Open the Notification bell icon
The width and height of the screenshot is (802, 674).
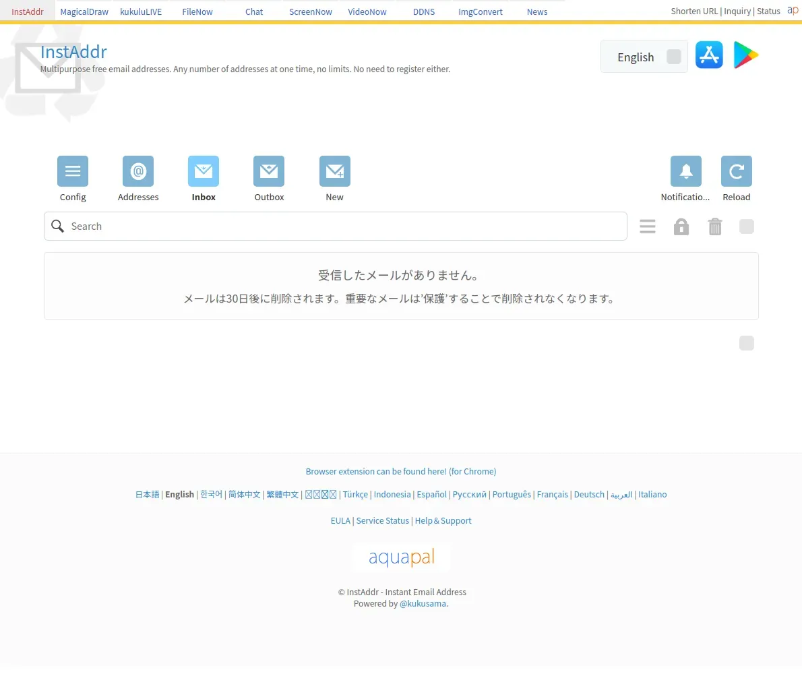(x=686, y=171)
